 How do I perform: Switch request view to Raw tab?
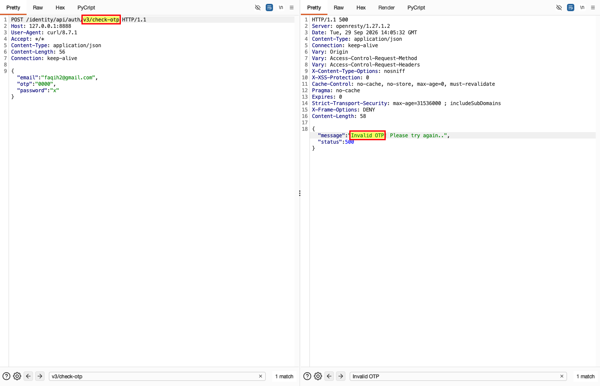pos(38,7)
